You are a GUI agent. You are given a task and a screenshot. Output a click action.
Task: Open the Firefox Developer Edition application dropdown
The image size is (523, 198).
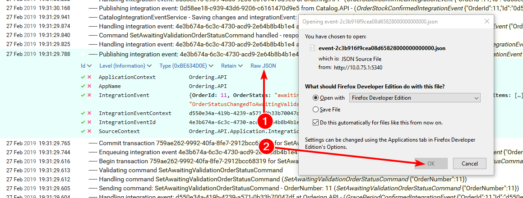click(x=415, y=98)
